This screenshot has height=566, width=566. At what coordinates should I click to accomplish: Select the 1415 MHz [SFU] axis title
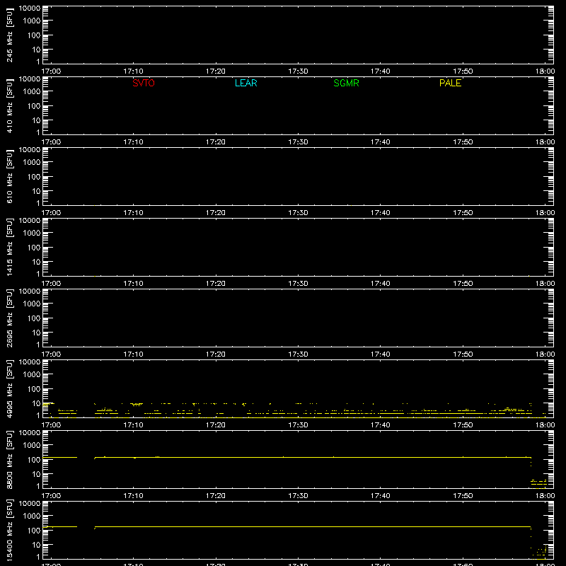(10, 247)
